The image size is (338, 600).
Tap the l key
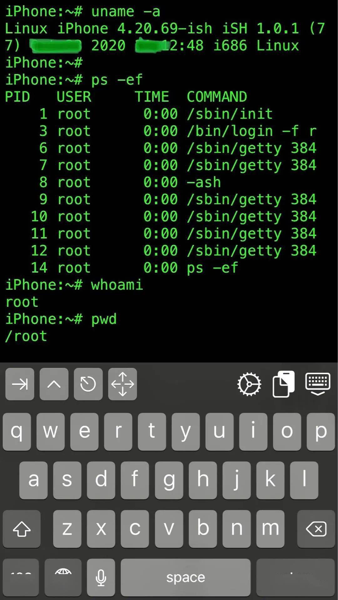[x=304, y=480]
